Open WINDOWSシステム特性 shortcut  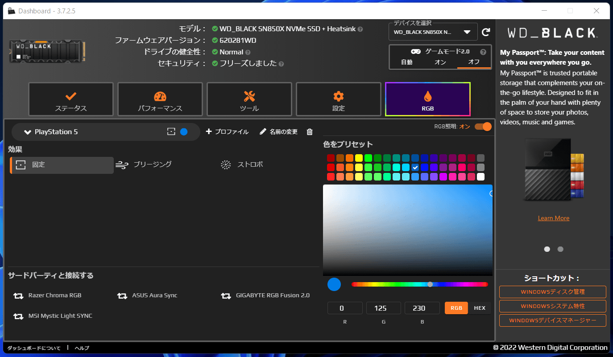[553, 306]
